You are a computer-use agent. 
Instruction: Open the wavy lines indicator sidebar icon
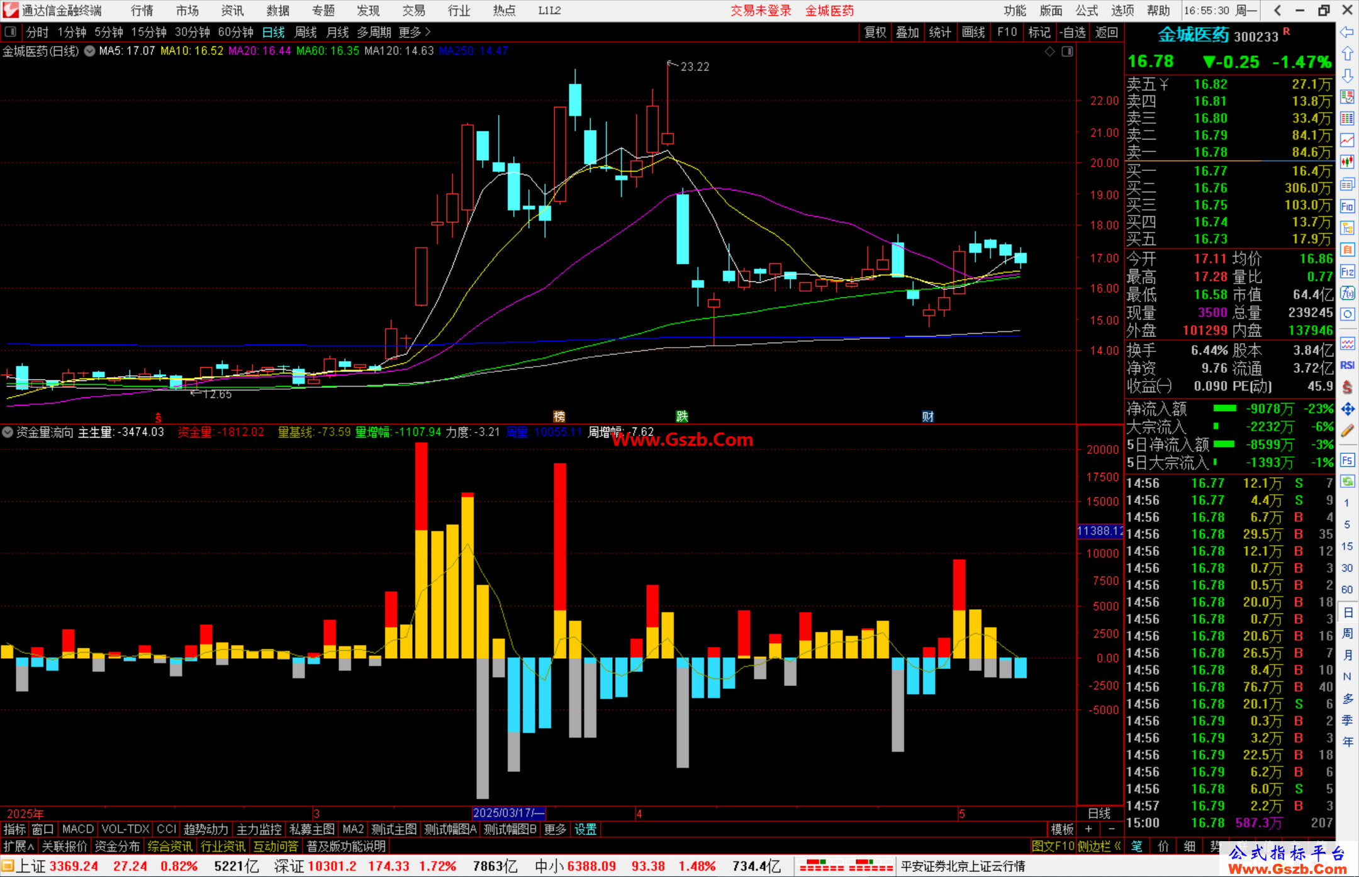[1347, 343]
